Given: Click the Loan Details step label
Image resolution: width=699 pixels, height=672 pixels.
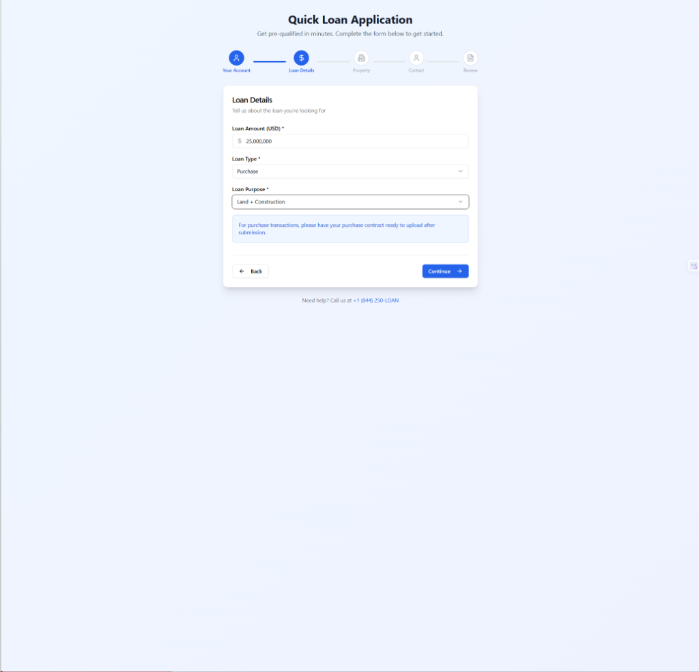Looking at the screenshot, I should pos(301,70).
